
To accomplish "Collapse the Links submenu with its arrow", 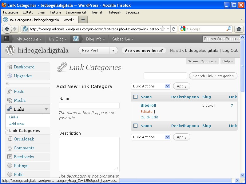I will click(46, 109).
